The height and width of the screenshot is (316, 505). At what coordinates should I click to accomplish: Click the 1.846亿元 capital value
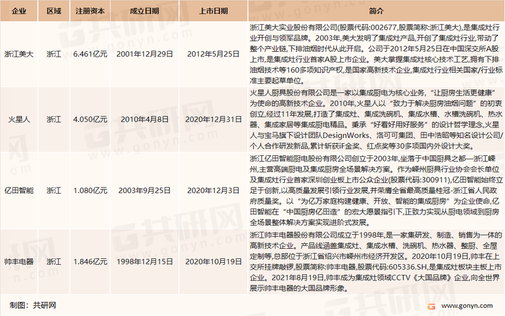pos(90,262)
